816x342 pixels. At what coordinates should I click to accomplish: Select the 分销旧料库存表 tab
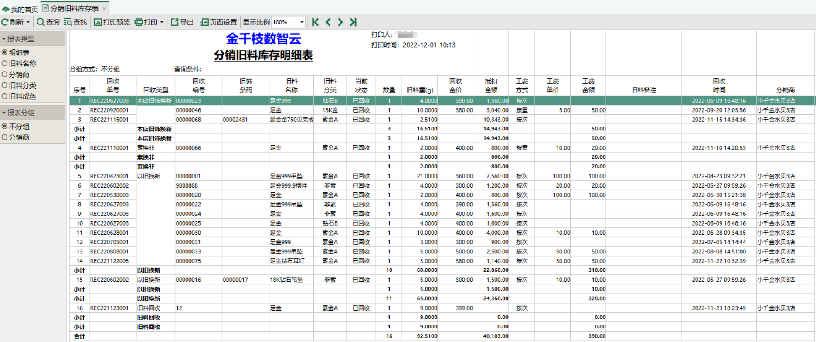(x=74, y=8)
